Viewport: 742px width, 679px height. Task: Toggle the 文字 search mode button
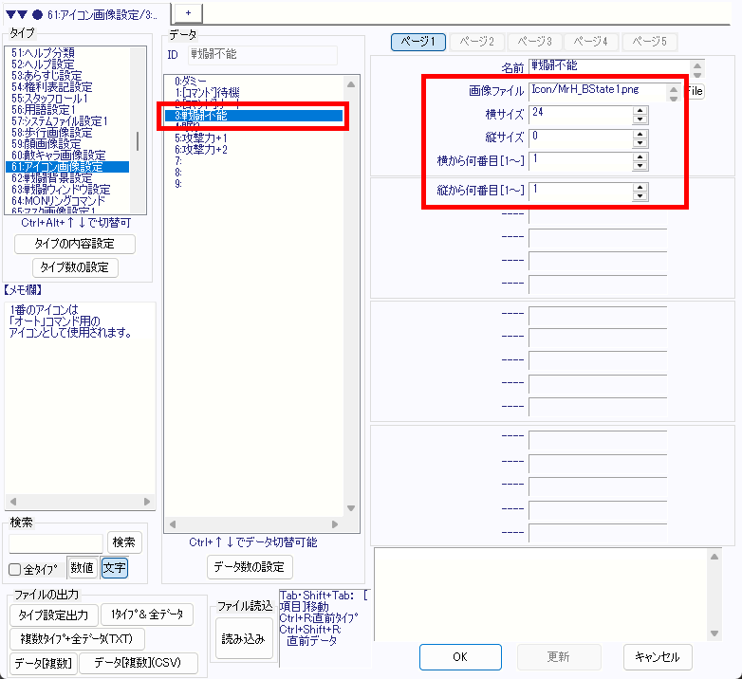click(114, 568)
